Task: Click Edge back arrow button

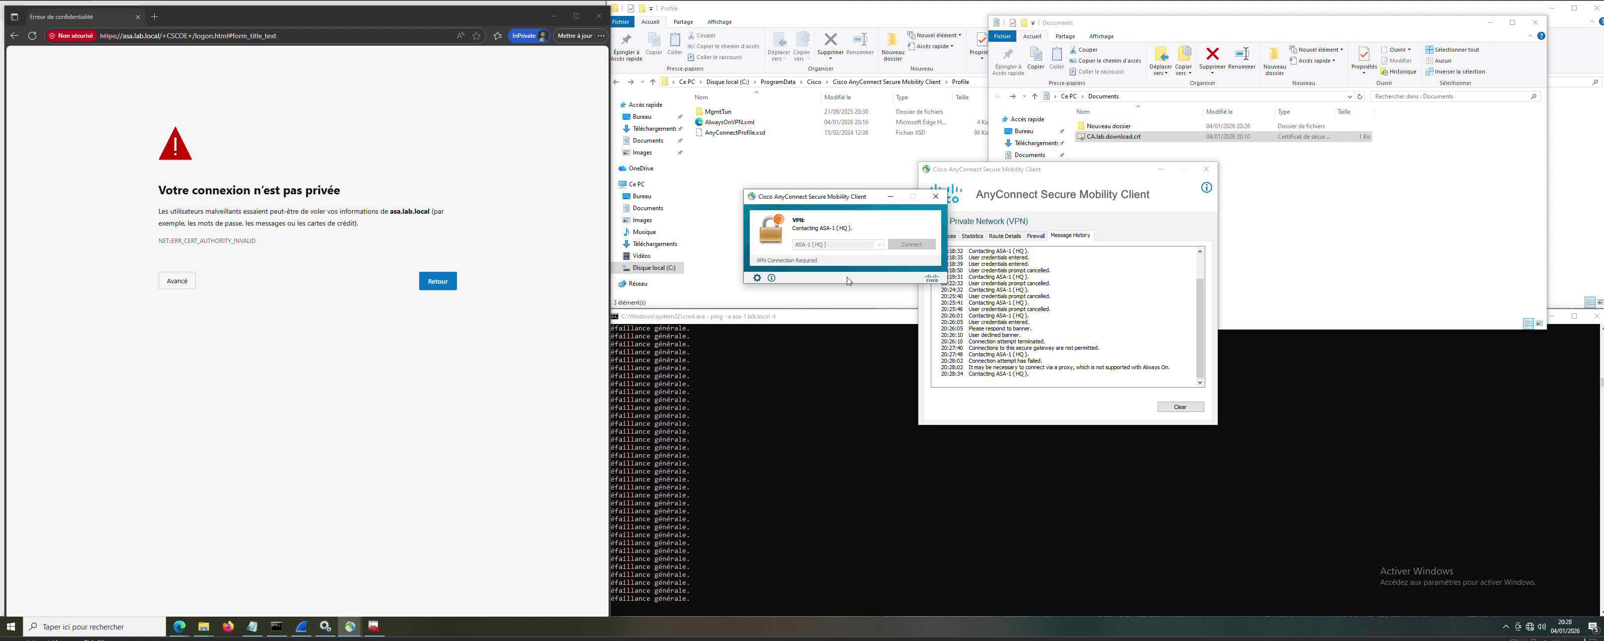Action: click(14, 35)
